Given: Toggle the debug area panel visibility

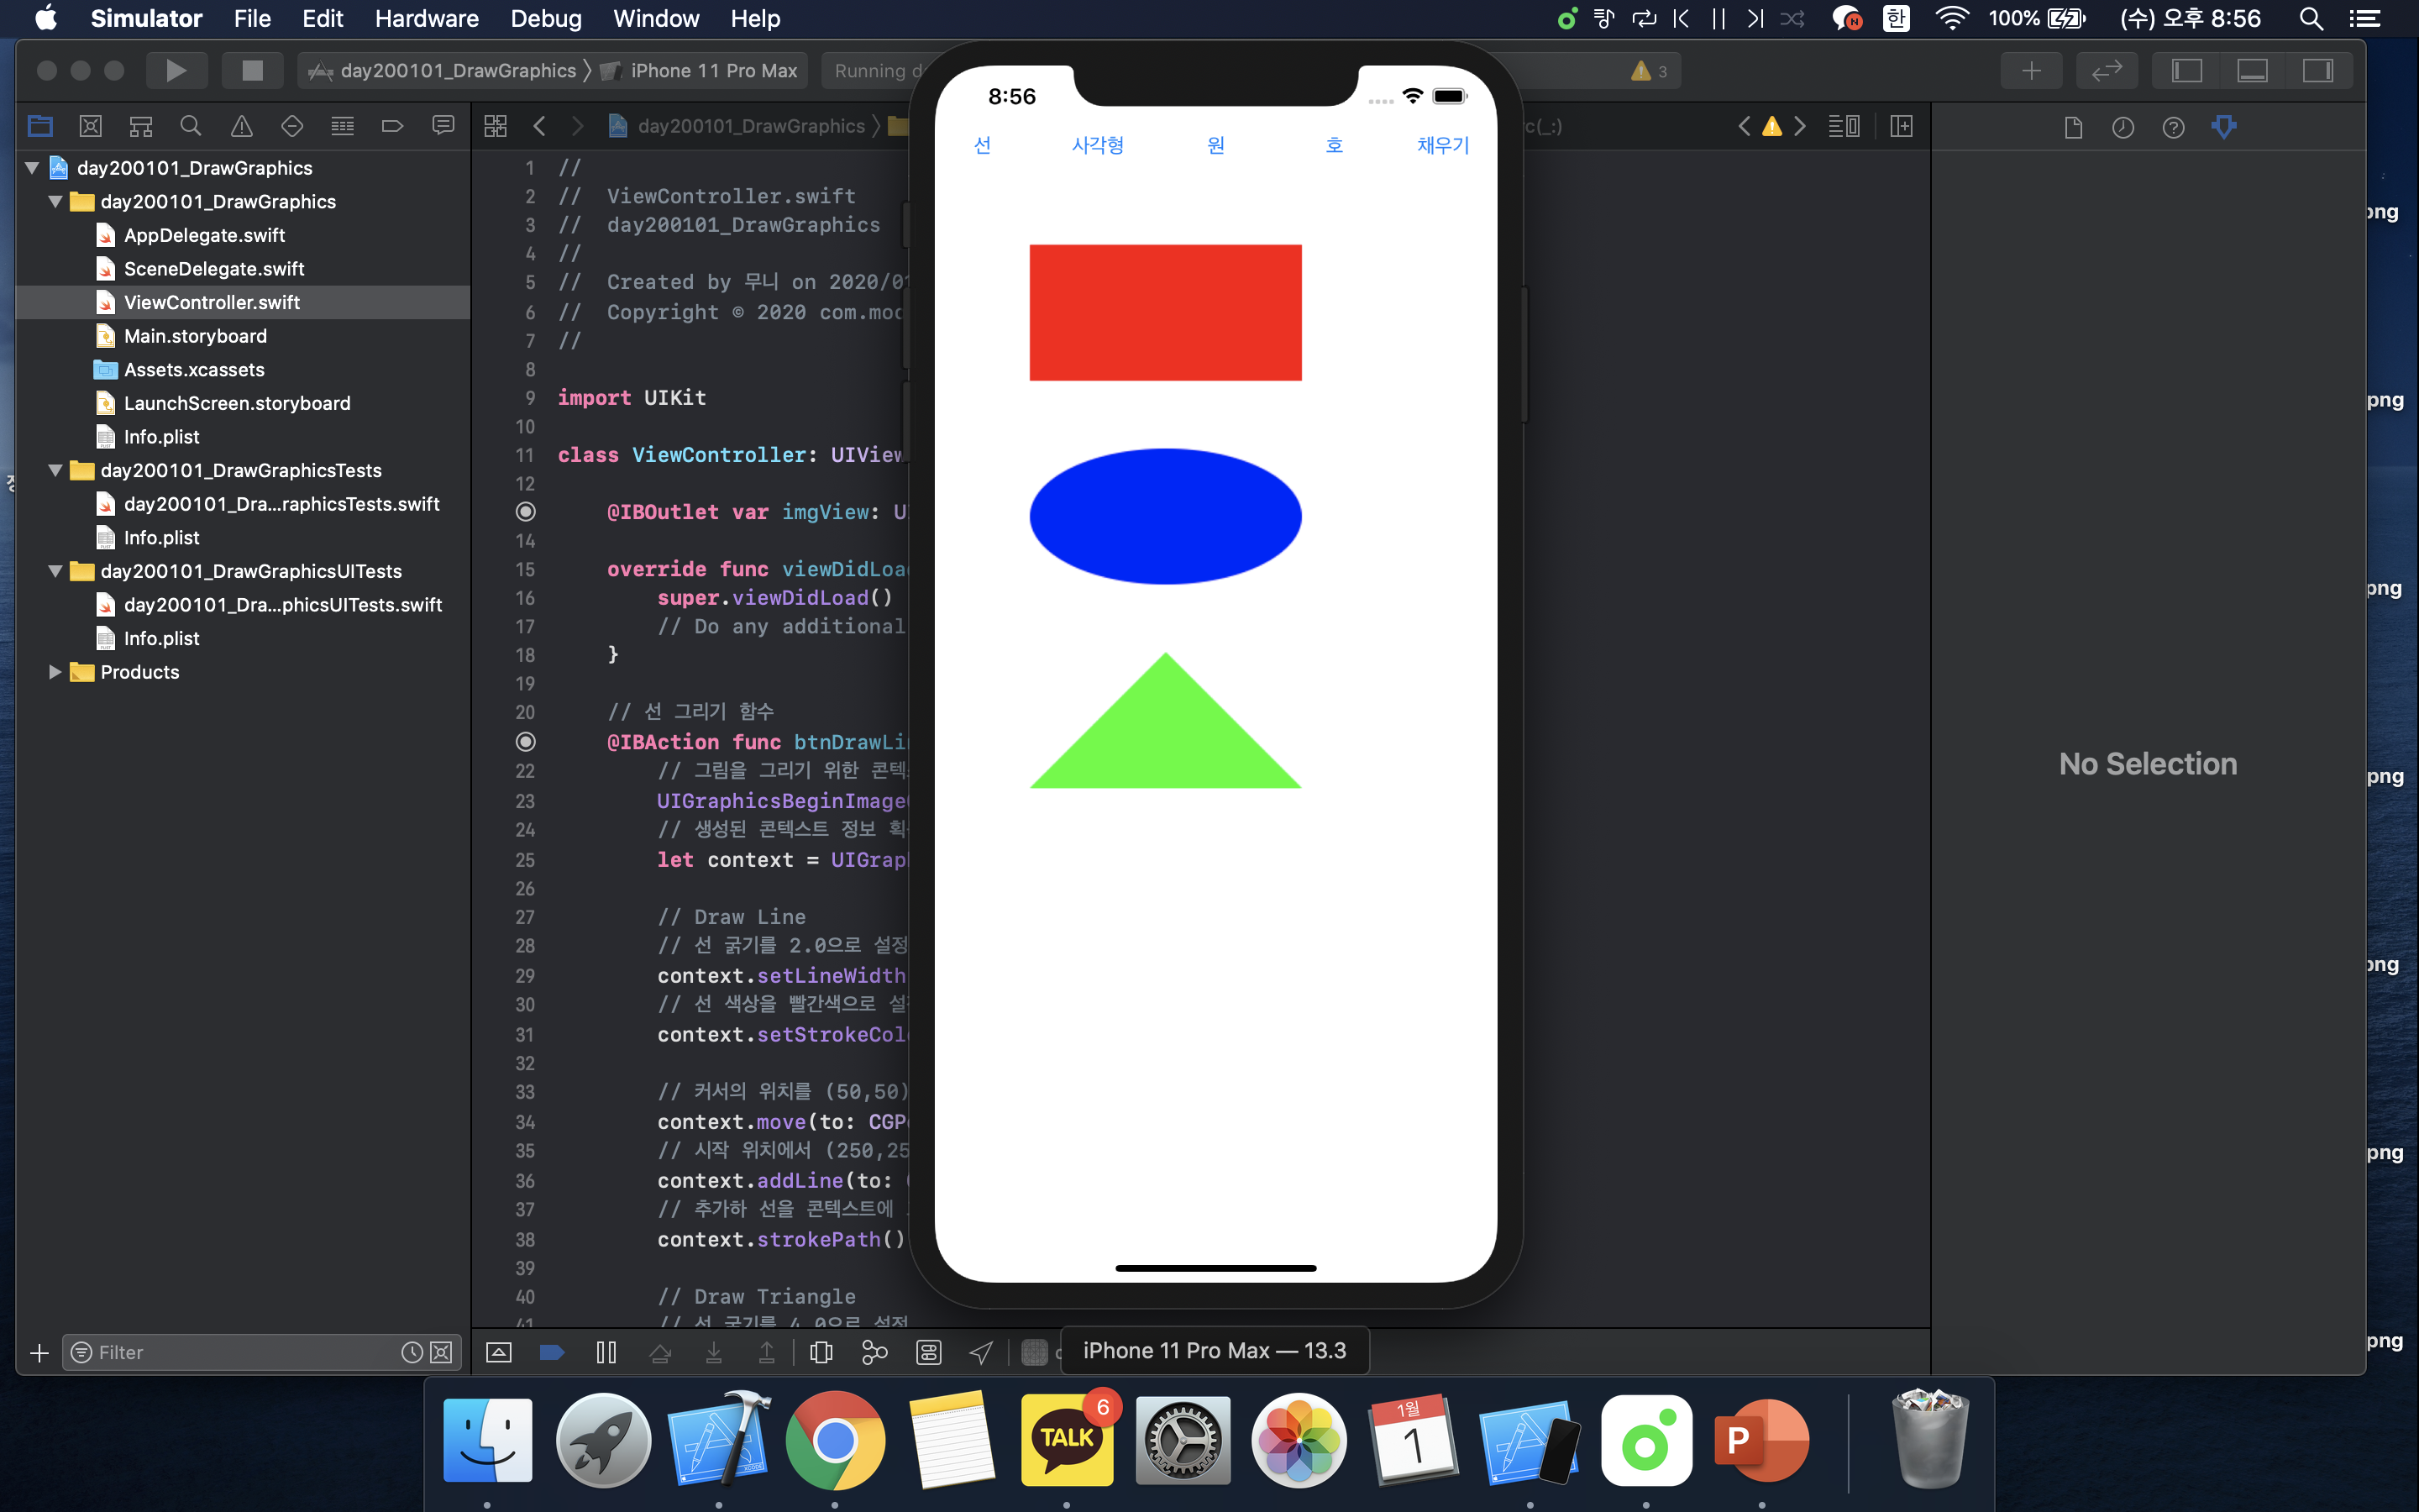Looking at the screenshot, I should 2252,71.
